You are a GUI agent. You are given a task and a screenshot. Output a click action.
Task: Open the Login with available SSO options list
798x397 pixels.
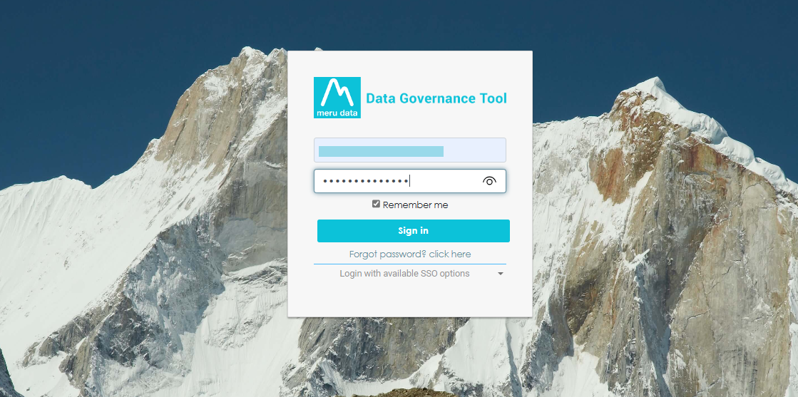pyautogui.click(x=404, y=274)
